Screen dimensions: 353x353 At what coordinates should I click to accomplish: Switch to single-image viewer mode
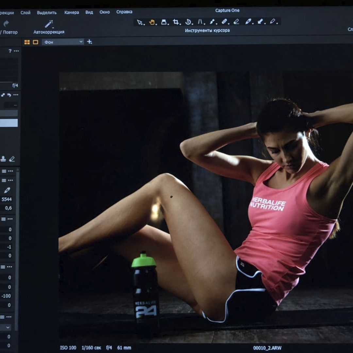pos(36,42)
